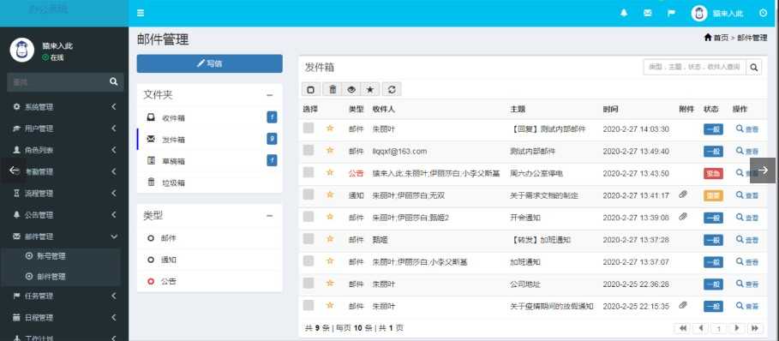Star the 【转发】加班通知 message
This screenshot has height=341, width=779.
(x=329, y=239)
